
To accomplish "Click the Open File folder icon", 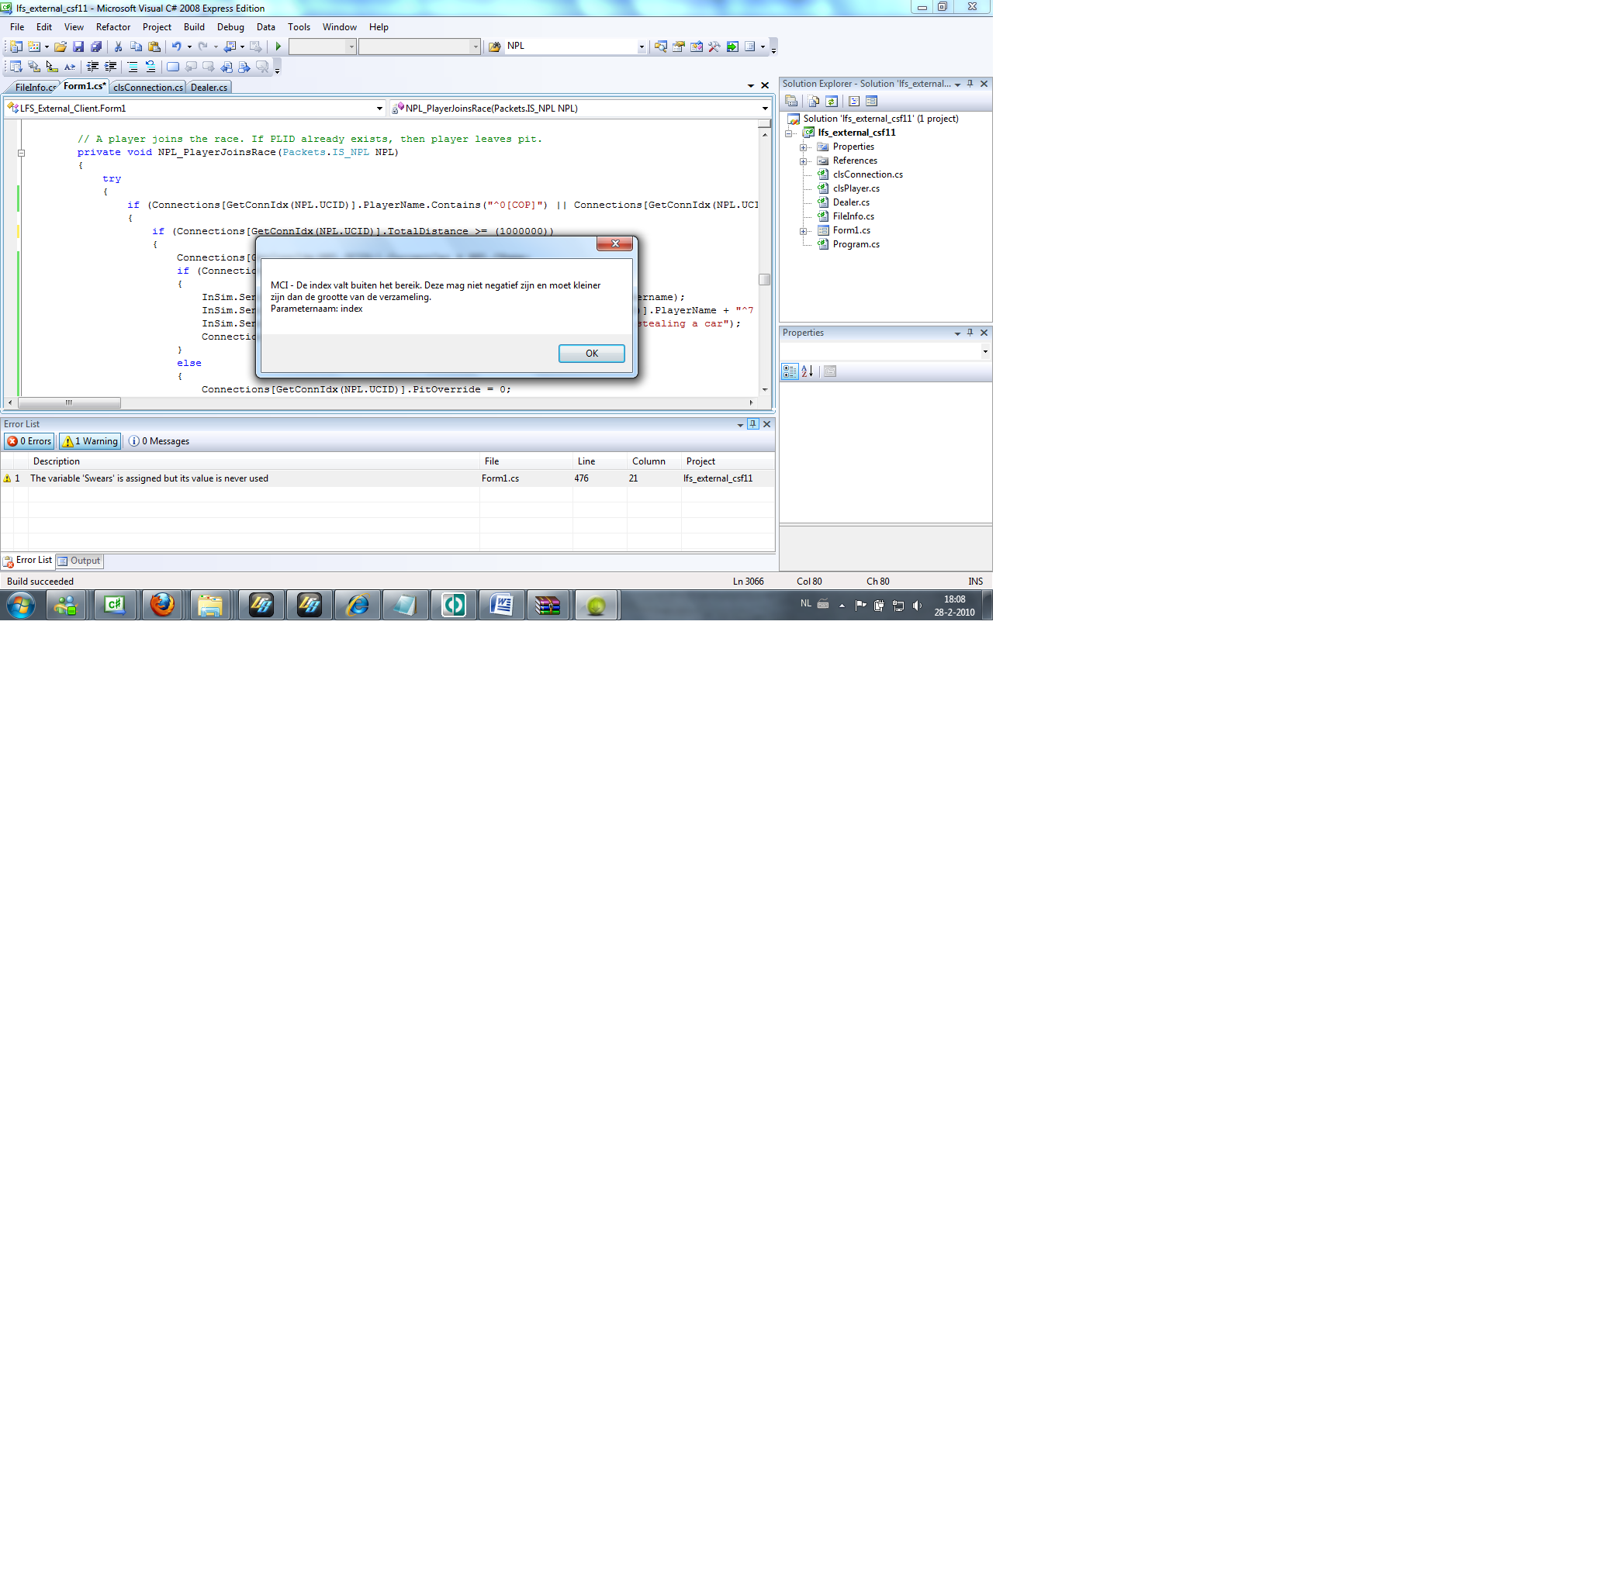I will 61,47.
